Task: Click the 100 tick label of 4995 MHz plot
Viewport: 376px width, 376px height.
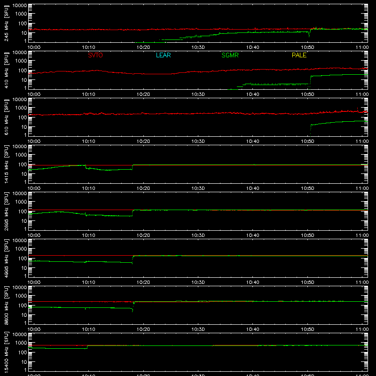Action: [x=23, y=258]
